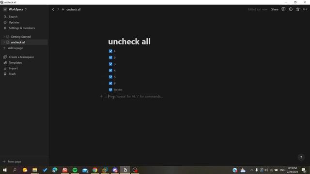This screenshot has width=310, height=174.
Task: Open the comments icon in top bar
Action: 283,9
